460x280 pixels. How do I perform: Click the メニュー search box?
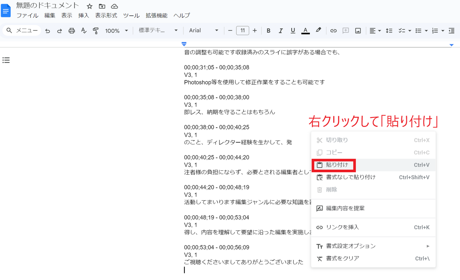coord(22,31)
